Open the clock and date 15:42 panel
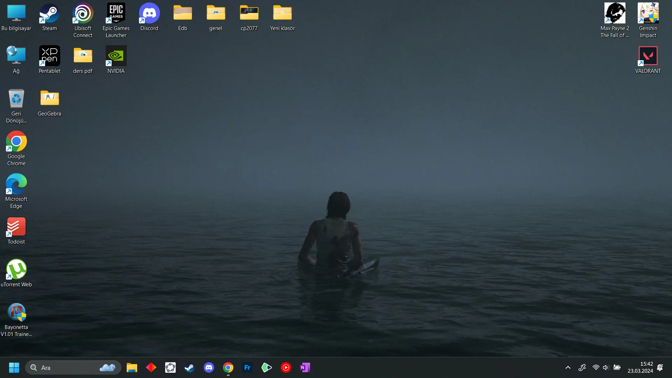 pyautogui.click(x=640, y=367)
